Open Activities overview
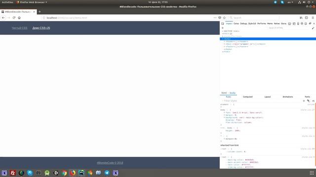This screenshot has height=177, width=316. pos(7,2)
